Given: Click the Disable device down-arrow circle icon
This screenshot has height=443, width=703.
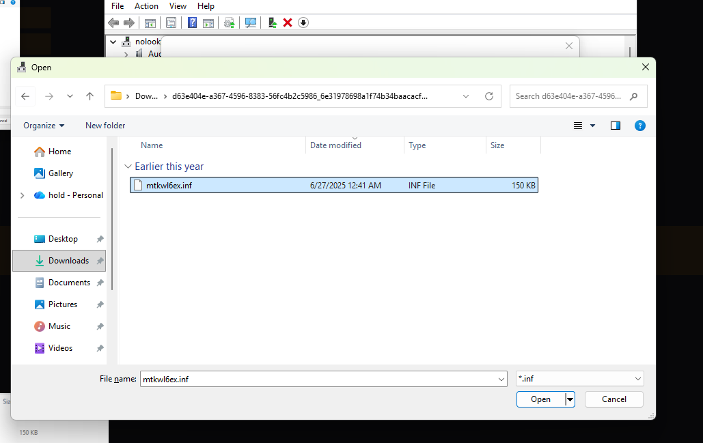Looking at the screenshot, I should [303, 23].
